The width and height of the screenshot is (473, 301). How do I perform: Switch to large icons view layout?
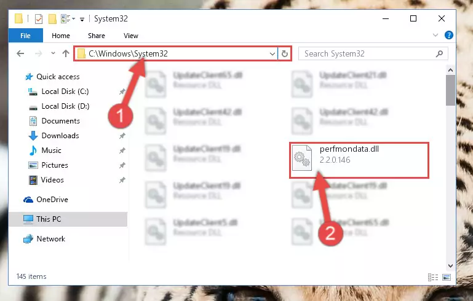coord(447,277)
